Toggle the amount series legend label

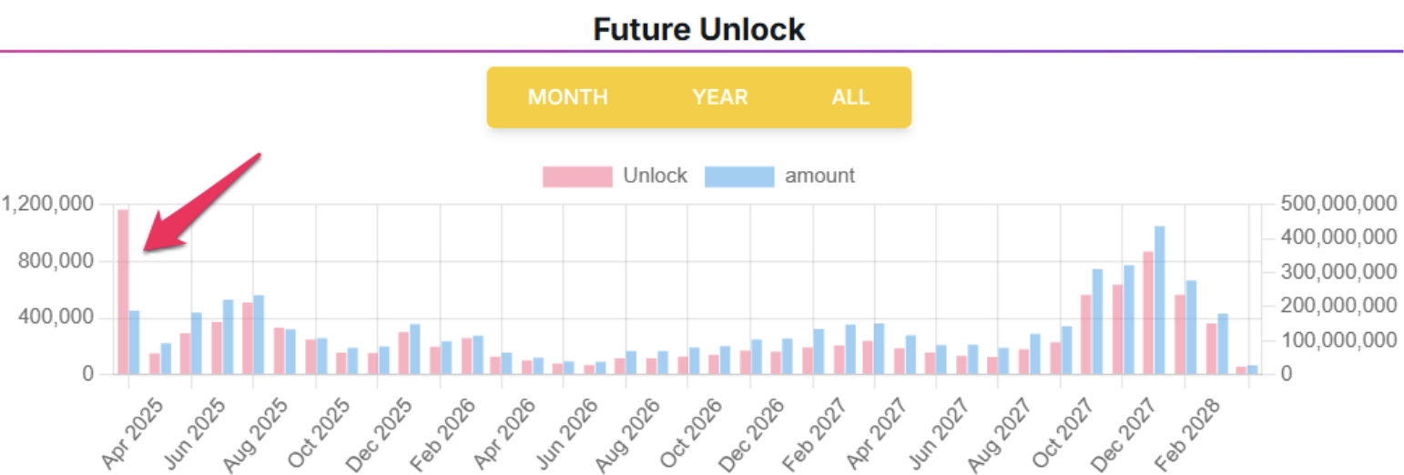(819, 177)
